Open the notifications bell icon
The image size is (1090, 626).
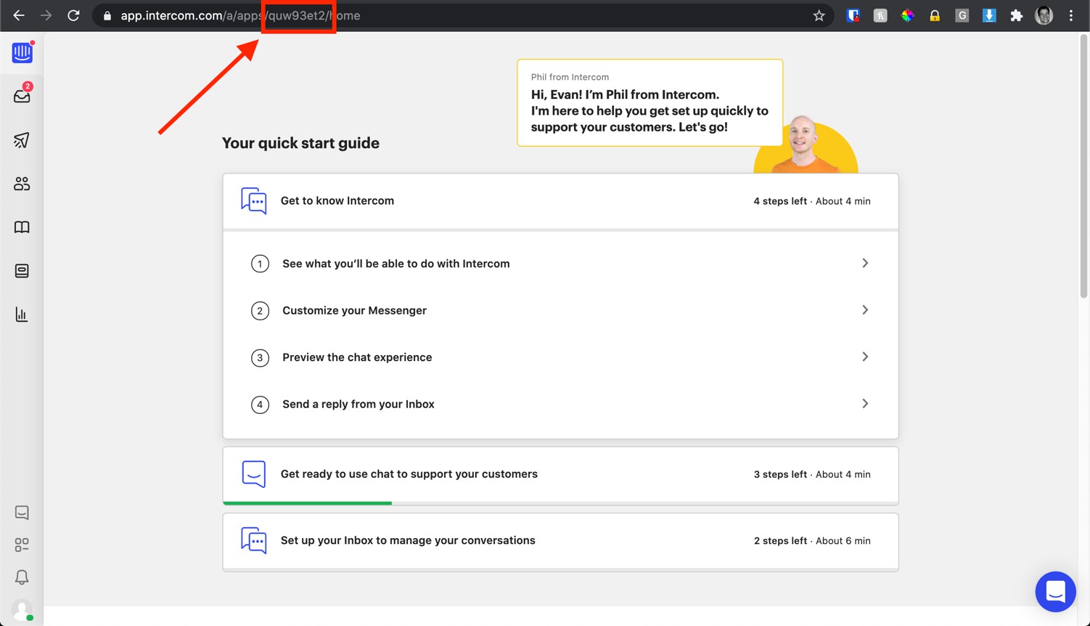(x=22, y=577)
